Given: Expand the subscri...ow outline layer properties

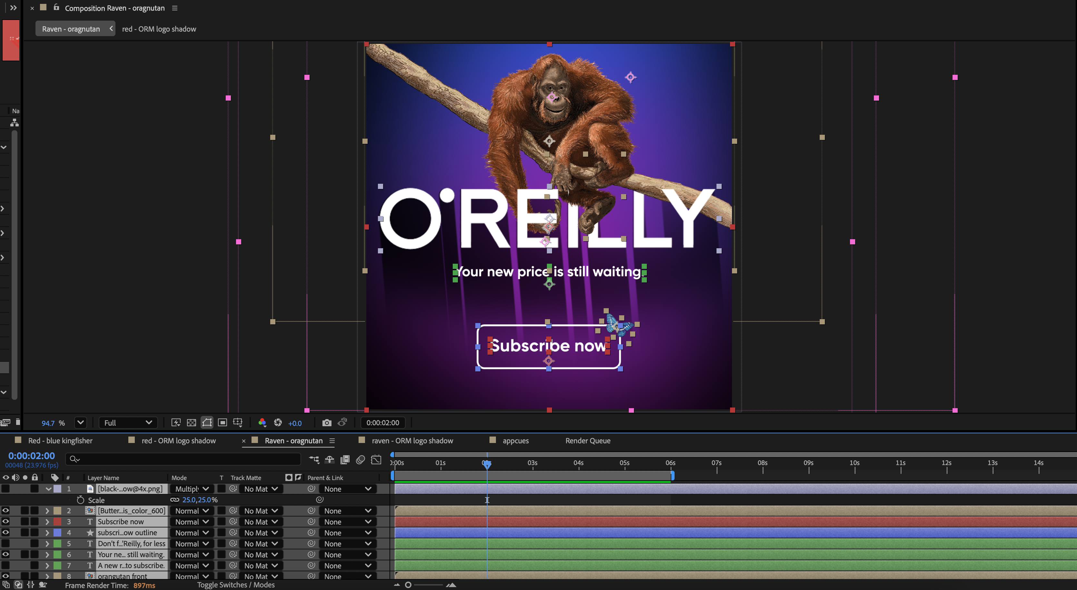Looking at the screenshot, I should point(47,533).
